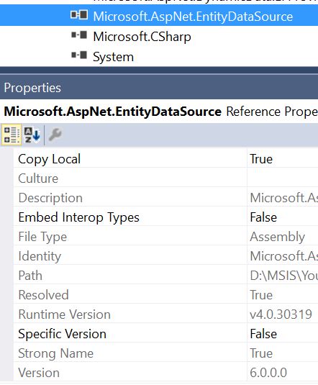Click the Copy Local value True
Screen dimensions: 318x385
tap(261, 159)
